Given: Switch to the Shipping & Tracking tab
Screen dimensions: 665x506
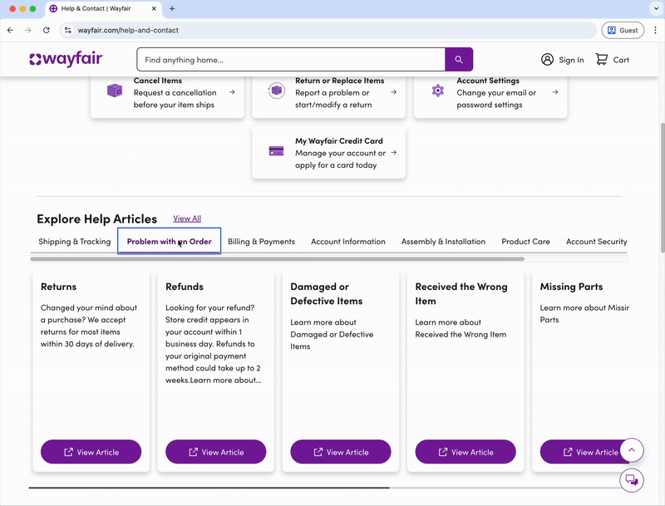Looking at the screenshot, I should [75, 242].
